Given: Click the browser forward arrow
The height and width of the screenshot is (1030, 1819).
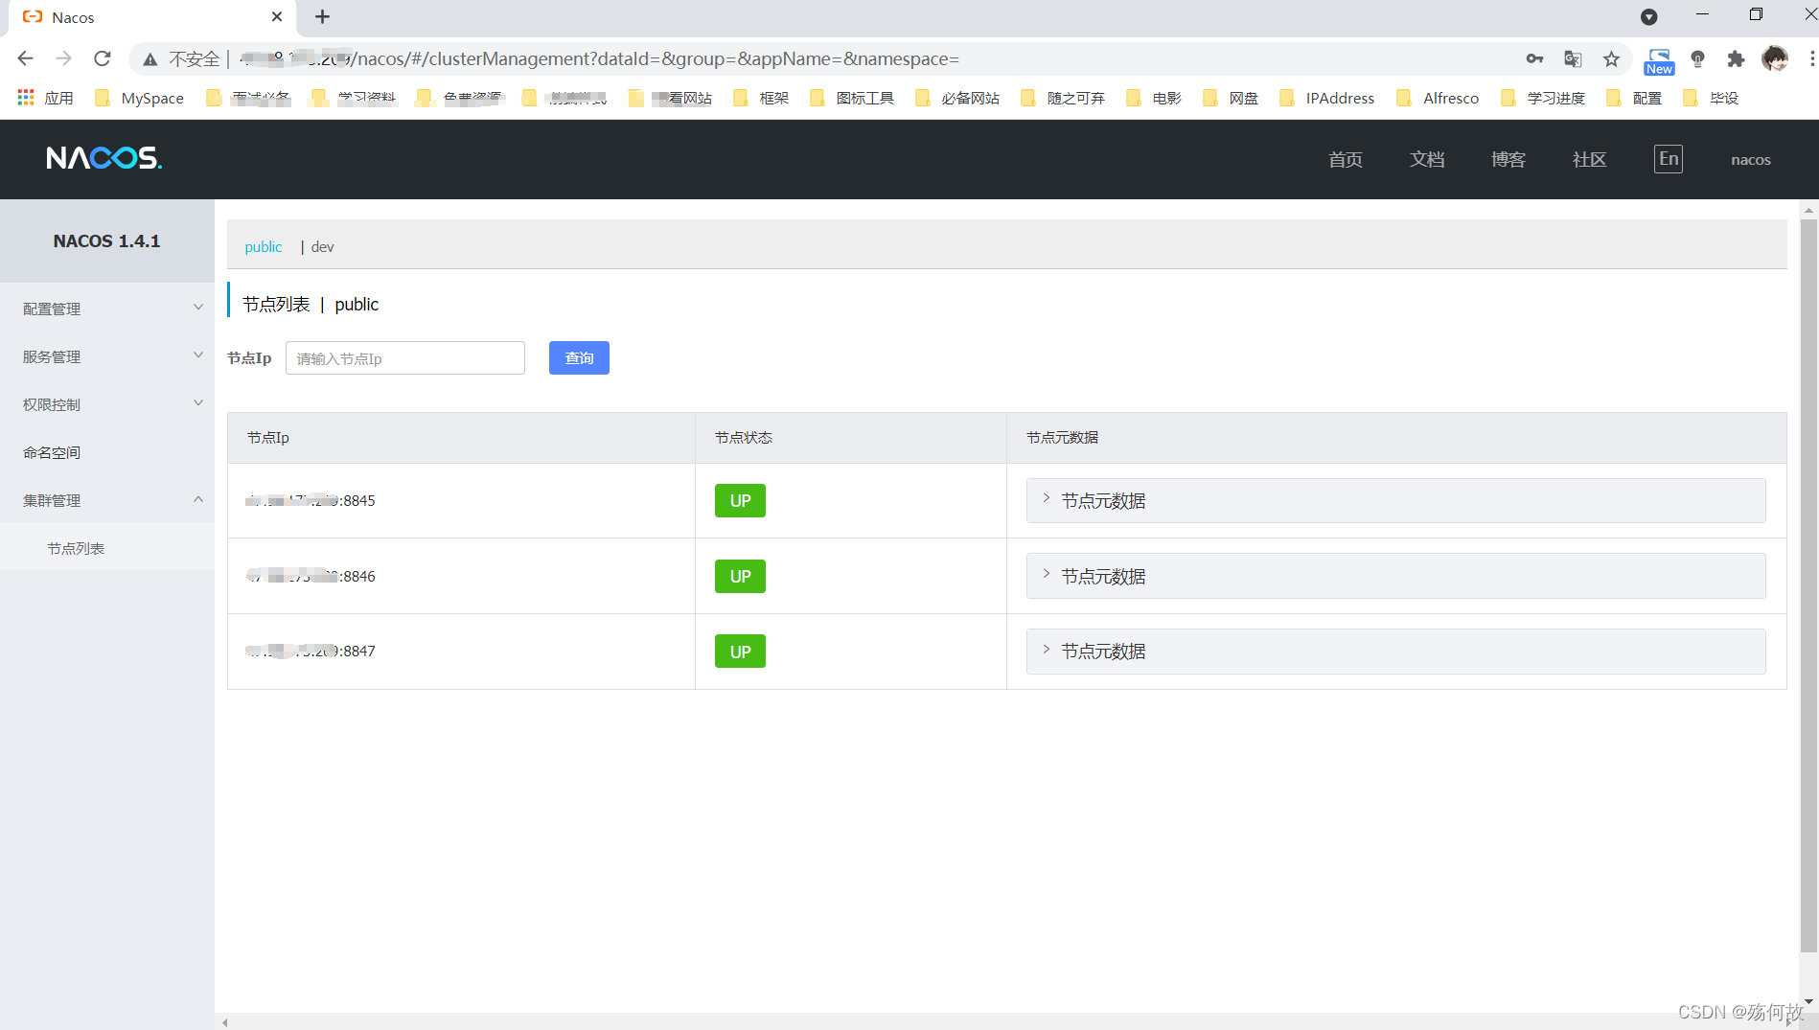Looking at the screenshot, I should coord(64,58).
